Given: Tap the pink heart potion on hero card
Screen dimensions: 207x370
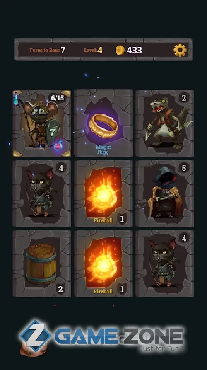Looking at the screenshot, I should (58, 146).
